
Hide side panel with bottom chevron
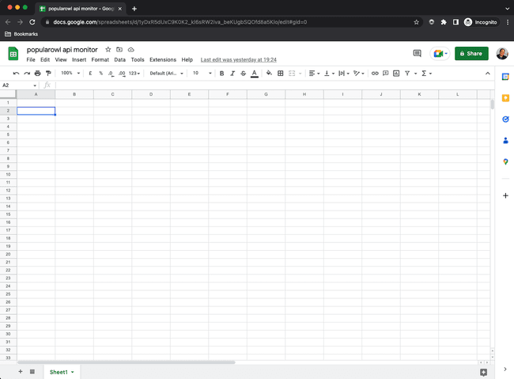coord(505,370)
